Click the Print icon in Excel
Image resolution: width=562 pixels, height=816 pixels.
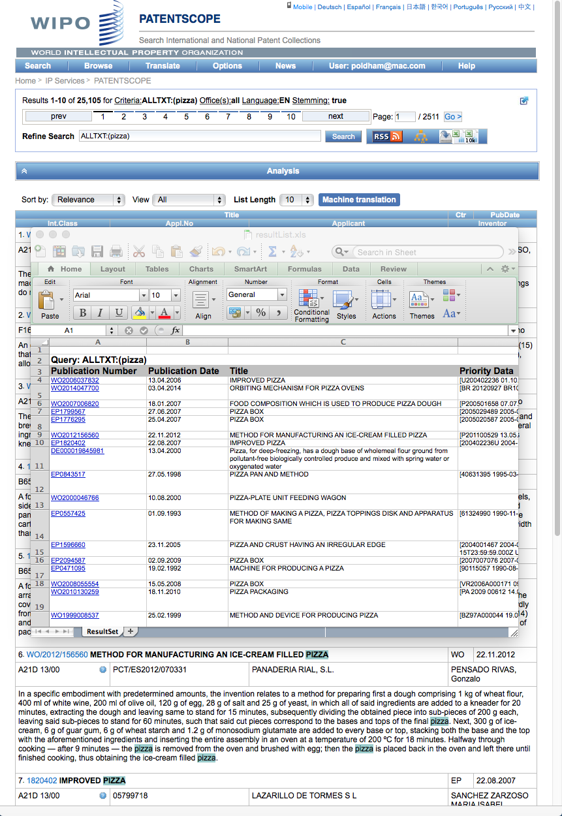click(x=116, y=251)
